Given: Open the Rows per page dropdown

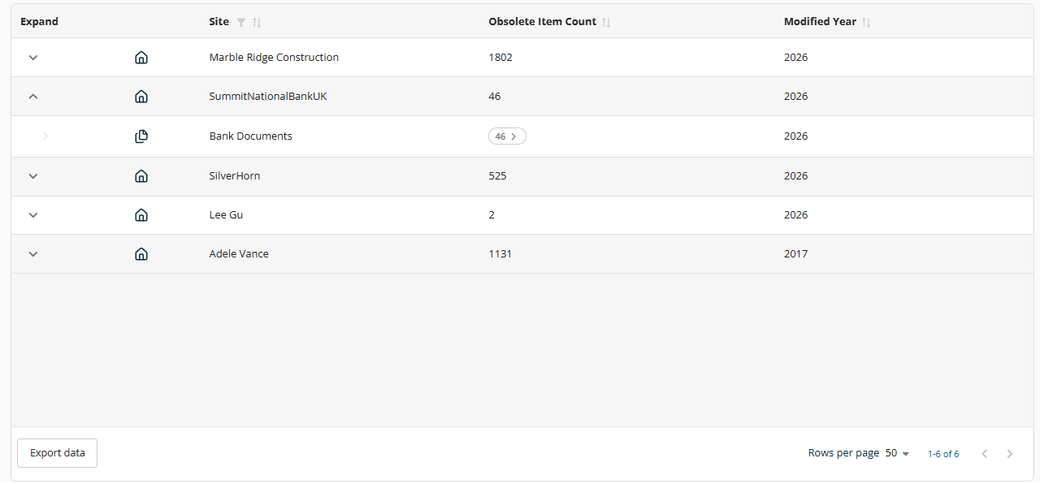Looking at the screenshot, I should [x=898, y=453].
